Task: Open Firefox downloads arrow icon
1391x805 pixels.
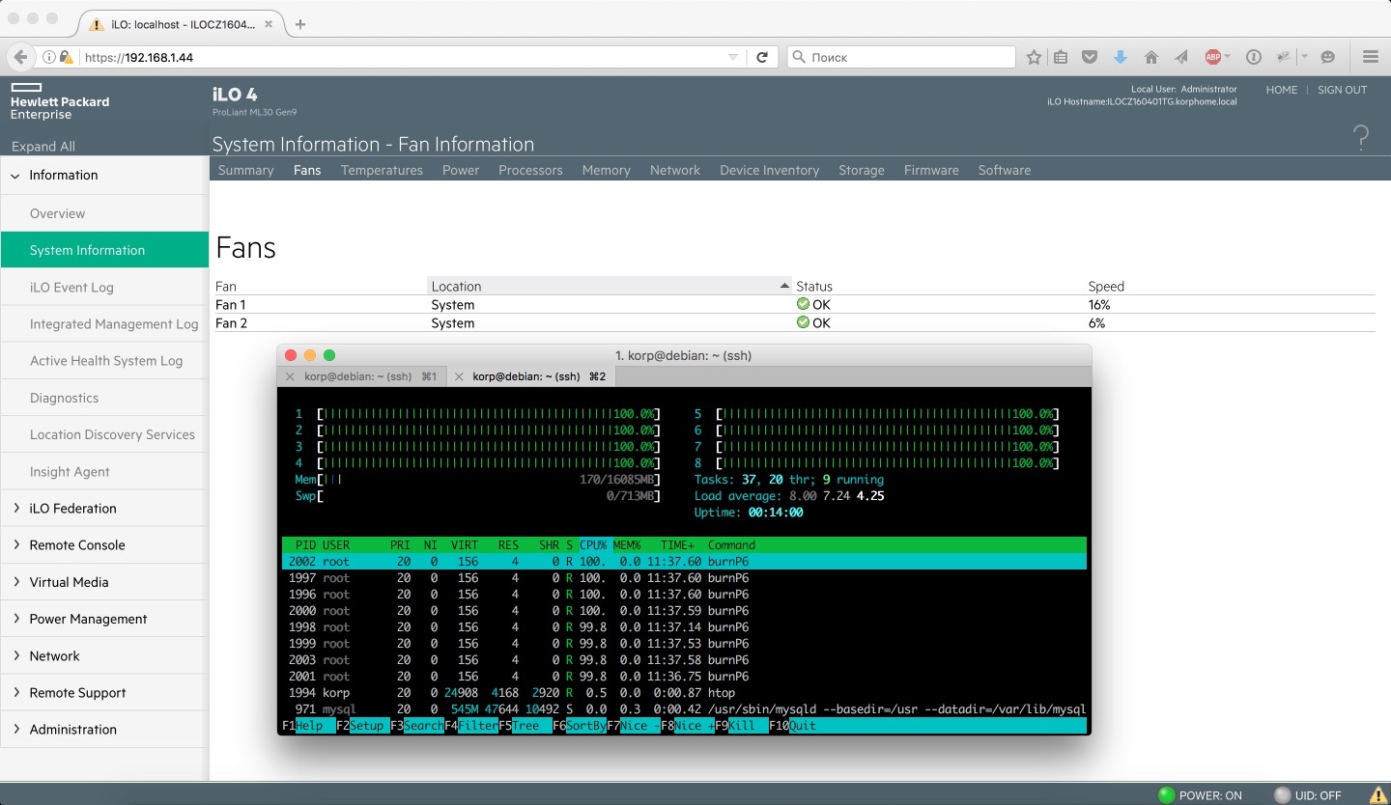Action: click(1121, 57)
